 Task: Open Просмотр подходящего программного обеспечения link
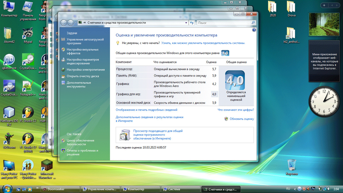pyautogui.click(x=158, y=135)
